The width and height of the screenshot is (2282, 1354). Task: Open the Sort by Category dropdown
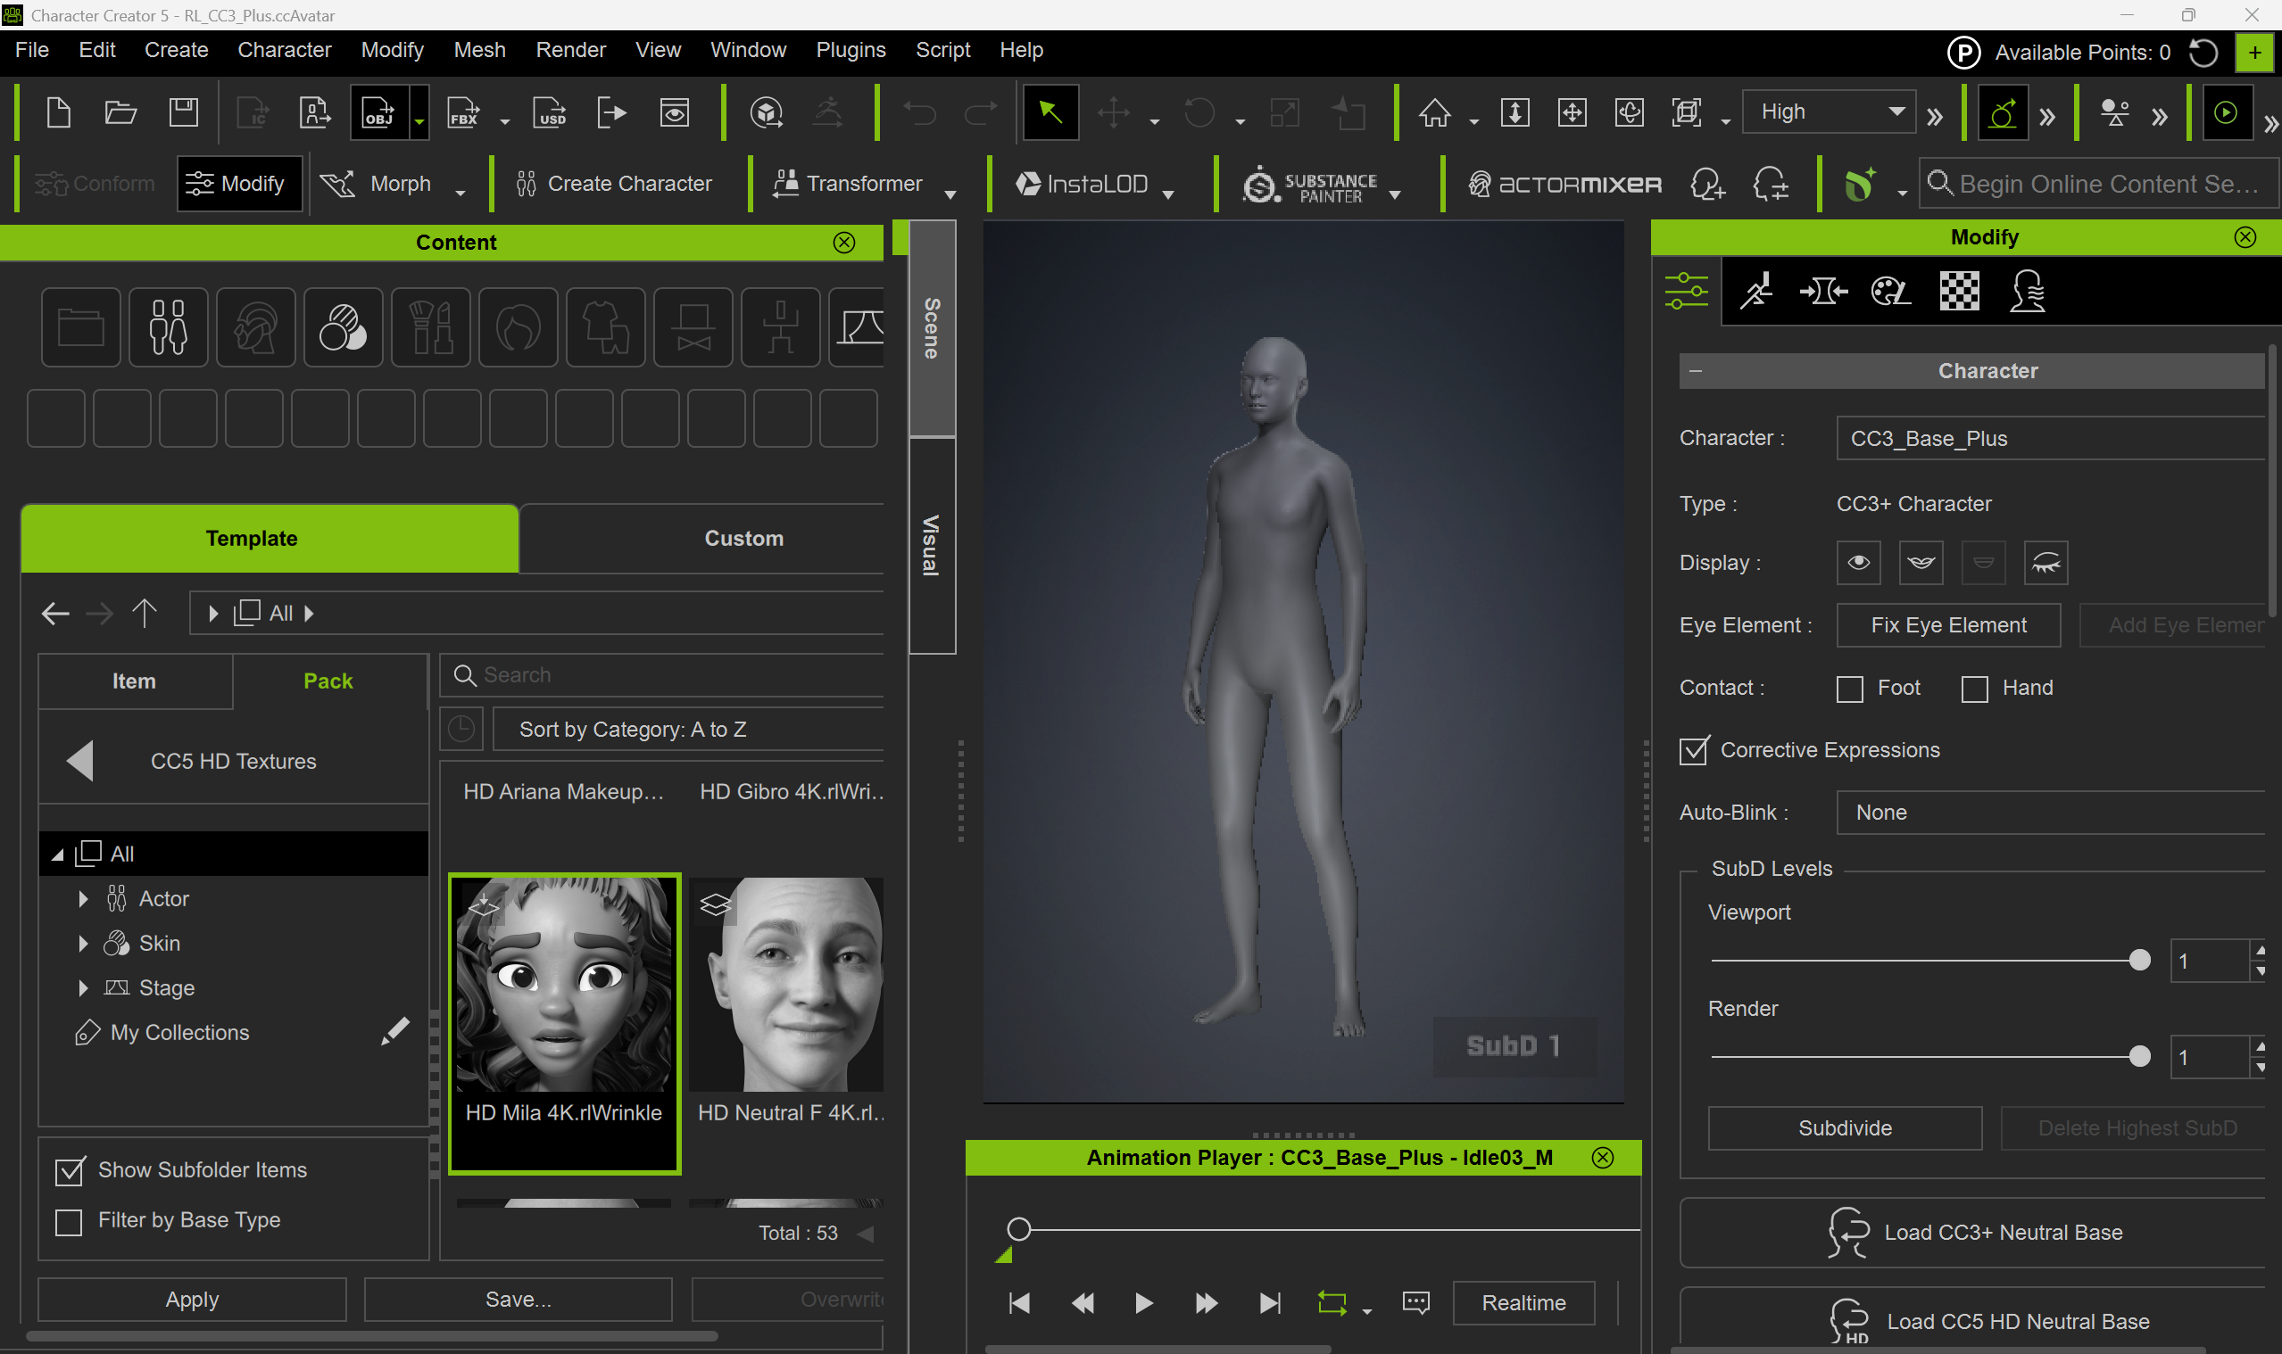(x=688, y=729)
